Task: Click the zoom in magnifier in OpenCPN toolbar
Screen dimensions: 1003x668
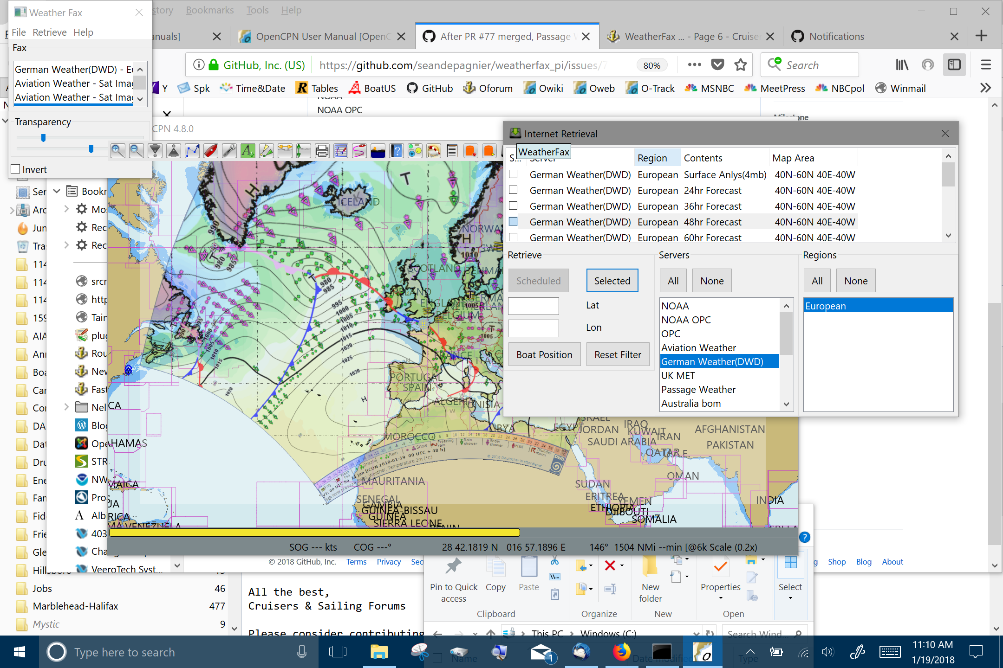Action: (118, 151)
